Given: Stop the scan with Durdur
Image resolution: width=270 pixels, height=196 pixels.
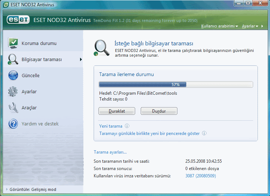Looking at the screenshot, I should pos(159,111).
